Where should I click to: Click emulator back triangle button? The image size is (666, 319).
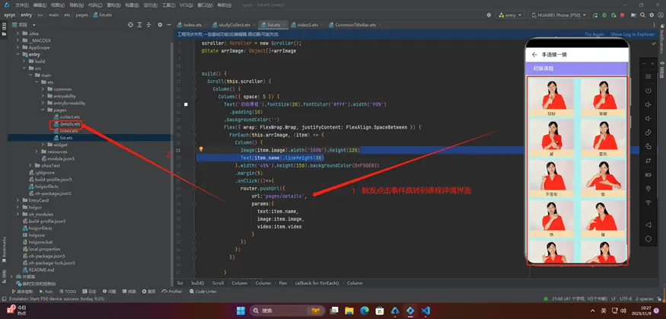click(x=648, y=225)
